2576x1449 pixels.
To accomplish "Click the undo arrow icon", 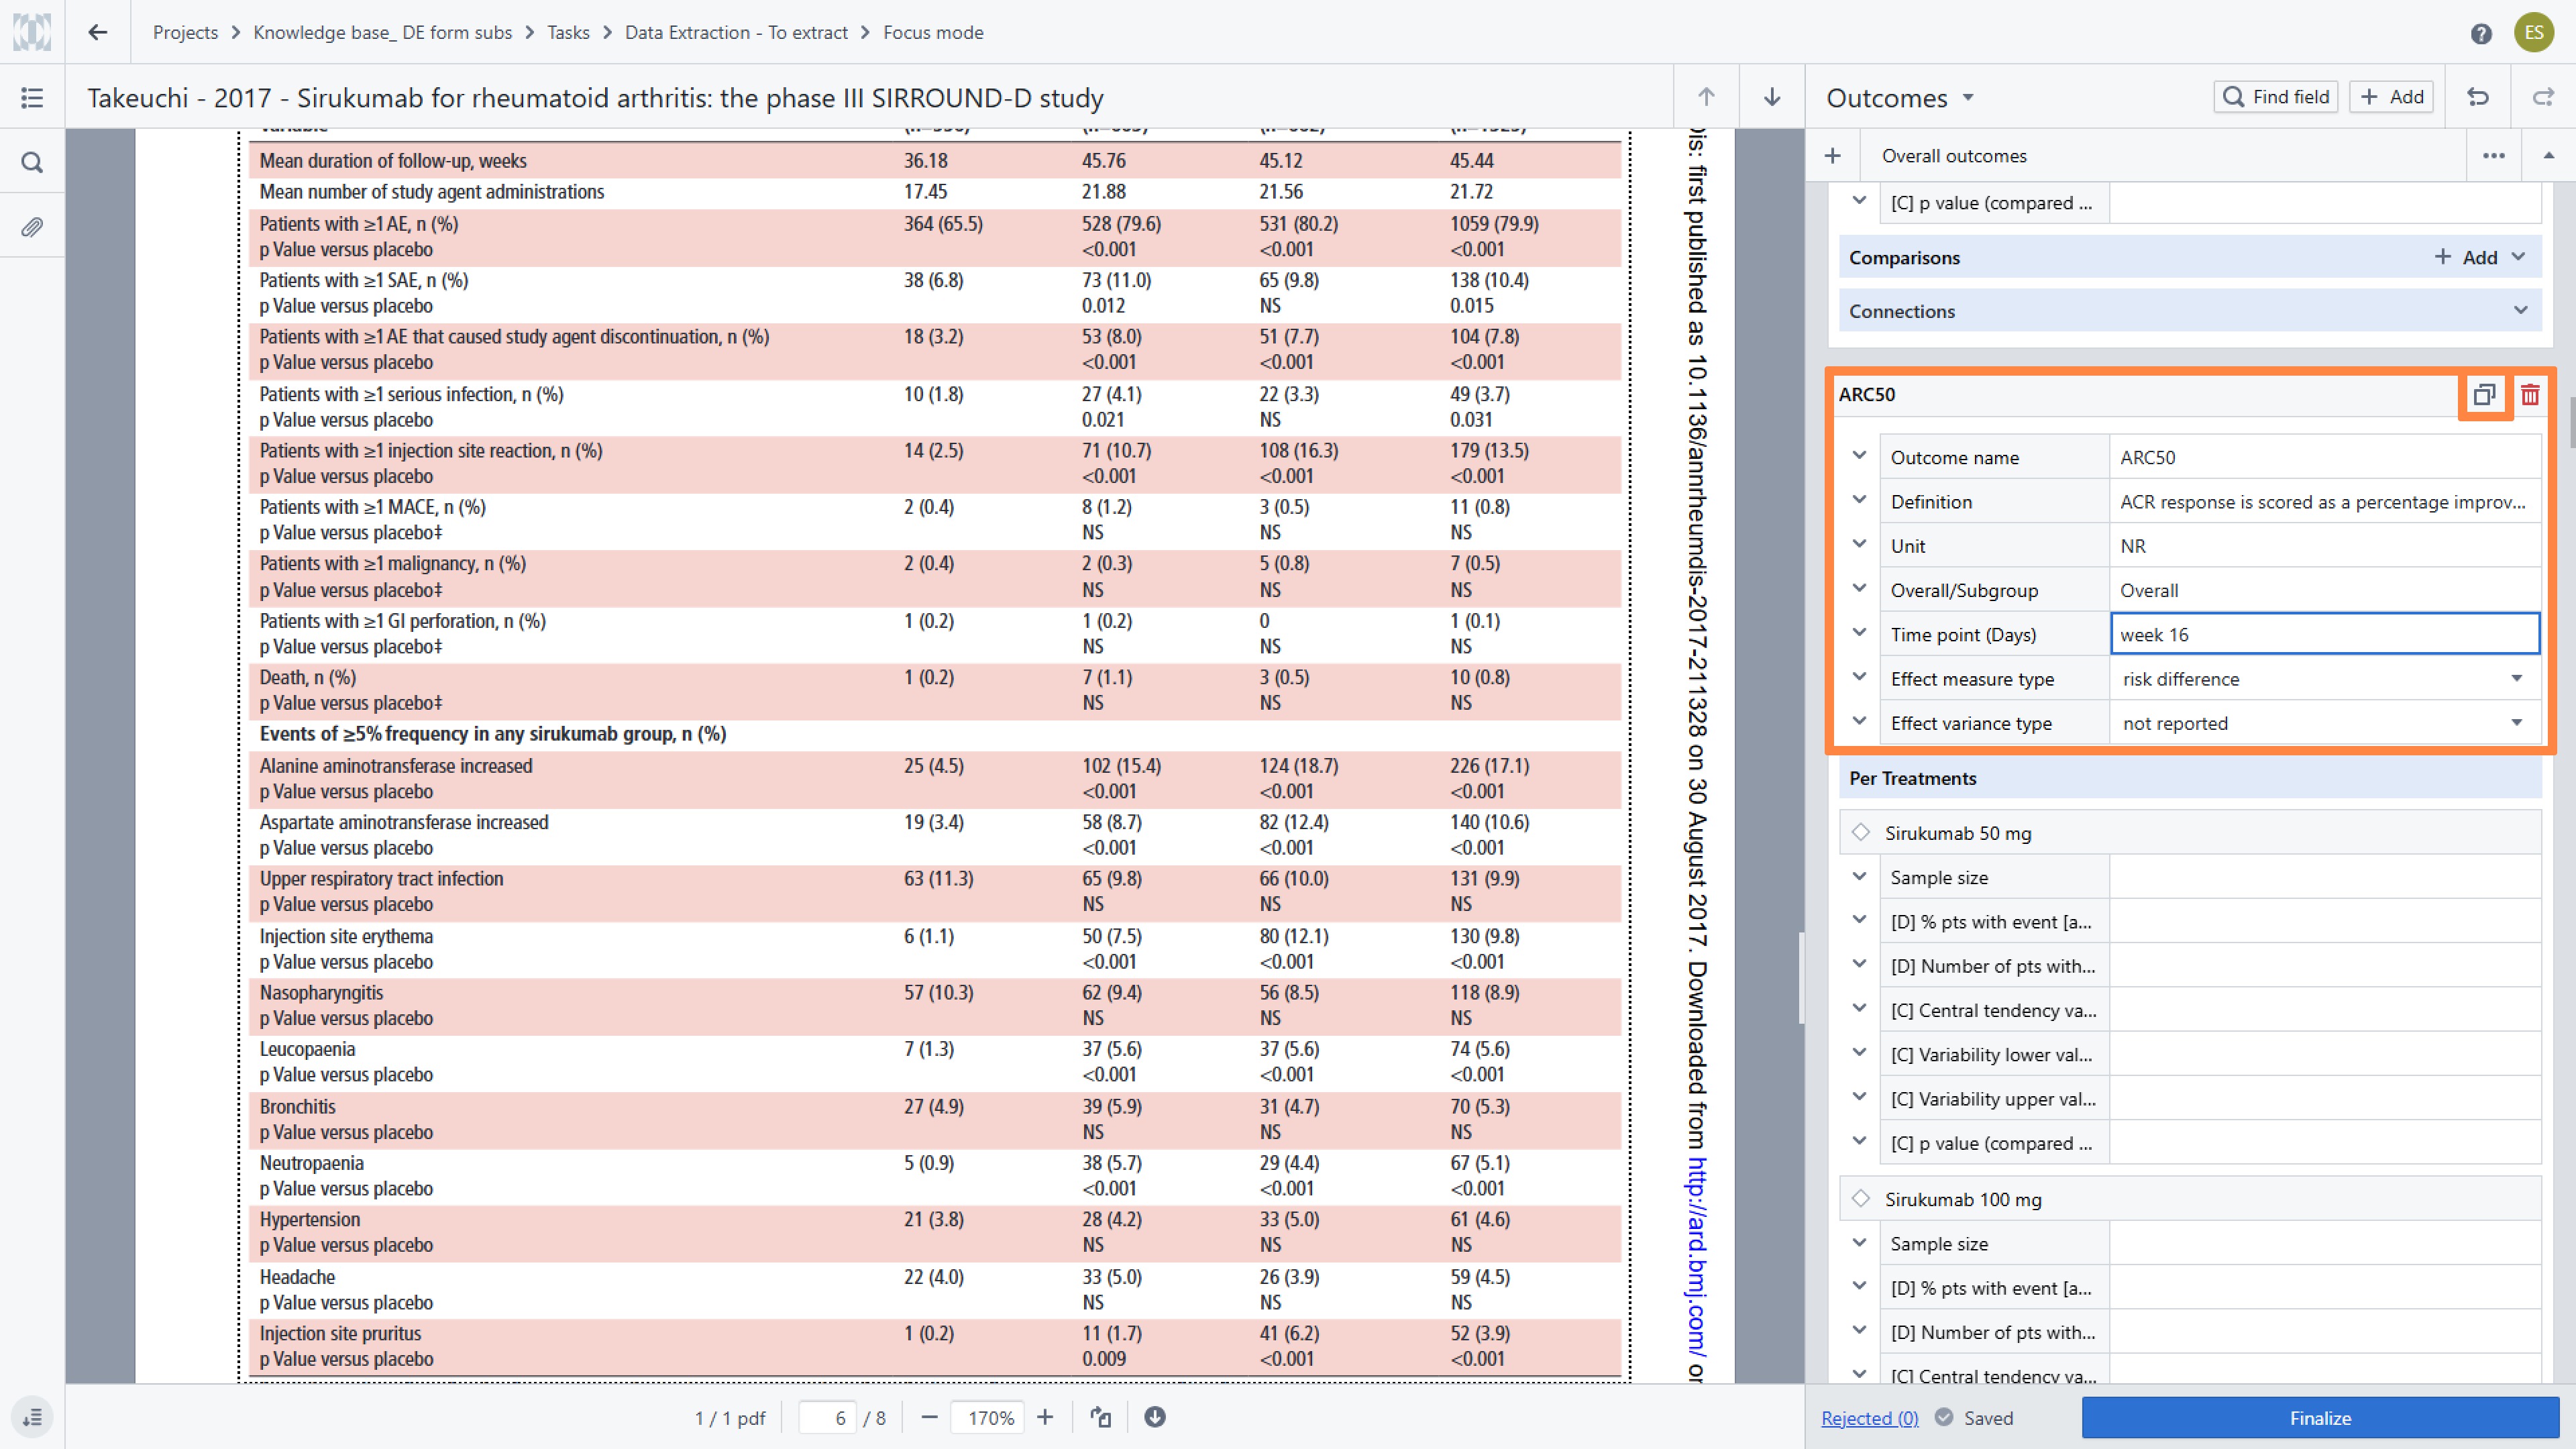I will tap(2478, 97).
